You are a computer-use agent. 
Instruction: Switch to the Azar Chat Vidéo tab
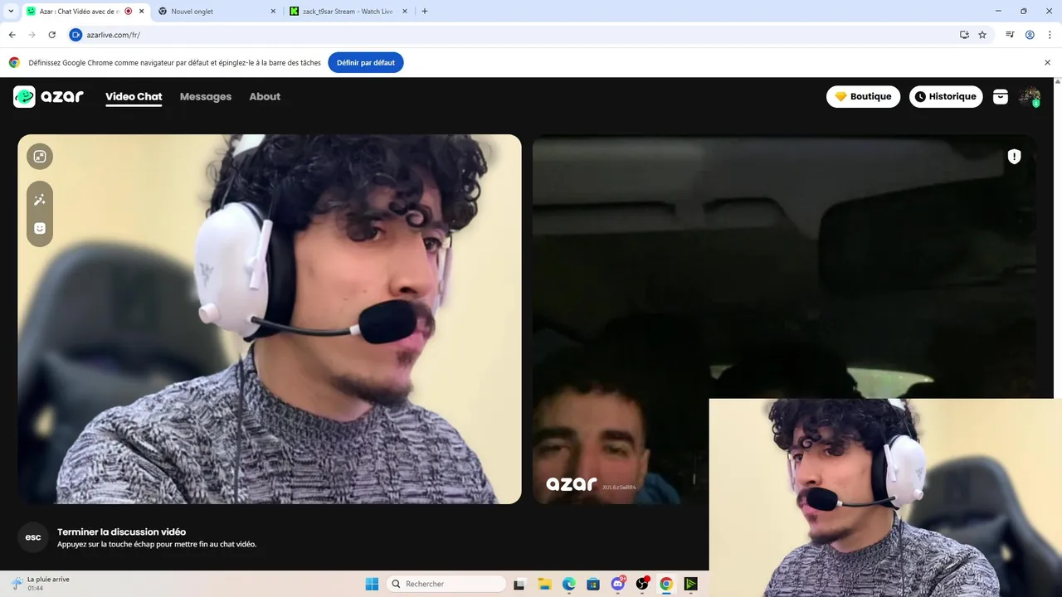pos(80,12)
